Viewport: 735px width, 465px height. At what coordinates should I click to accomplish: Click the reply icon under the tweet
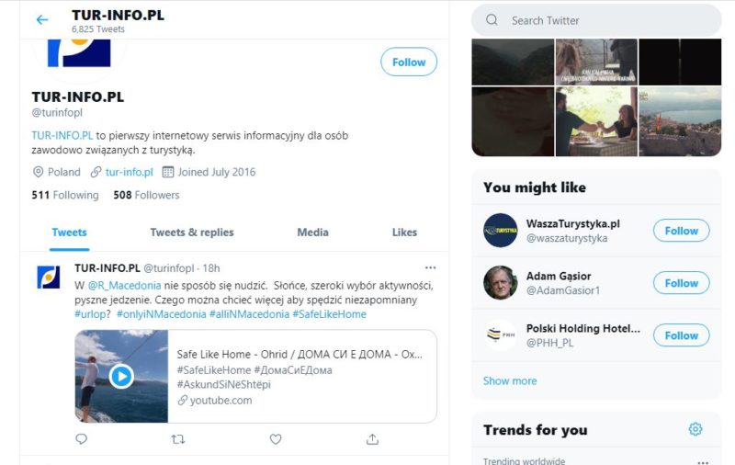tap(81, 439)
